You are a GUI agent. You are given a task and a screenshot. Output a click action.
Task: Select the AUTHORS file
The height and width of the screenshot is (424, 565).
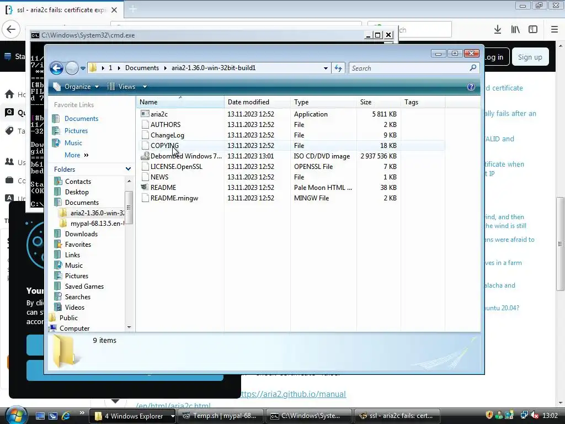[166, 124]
